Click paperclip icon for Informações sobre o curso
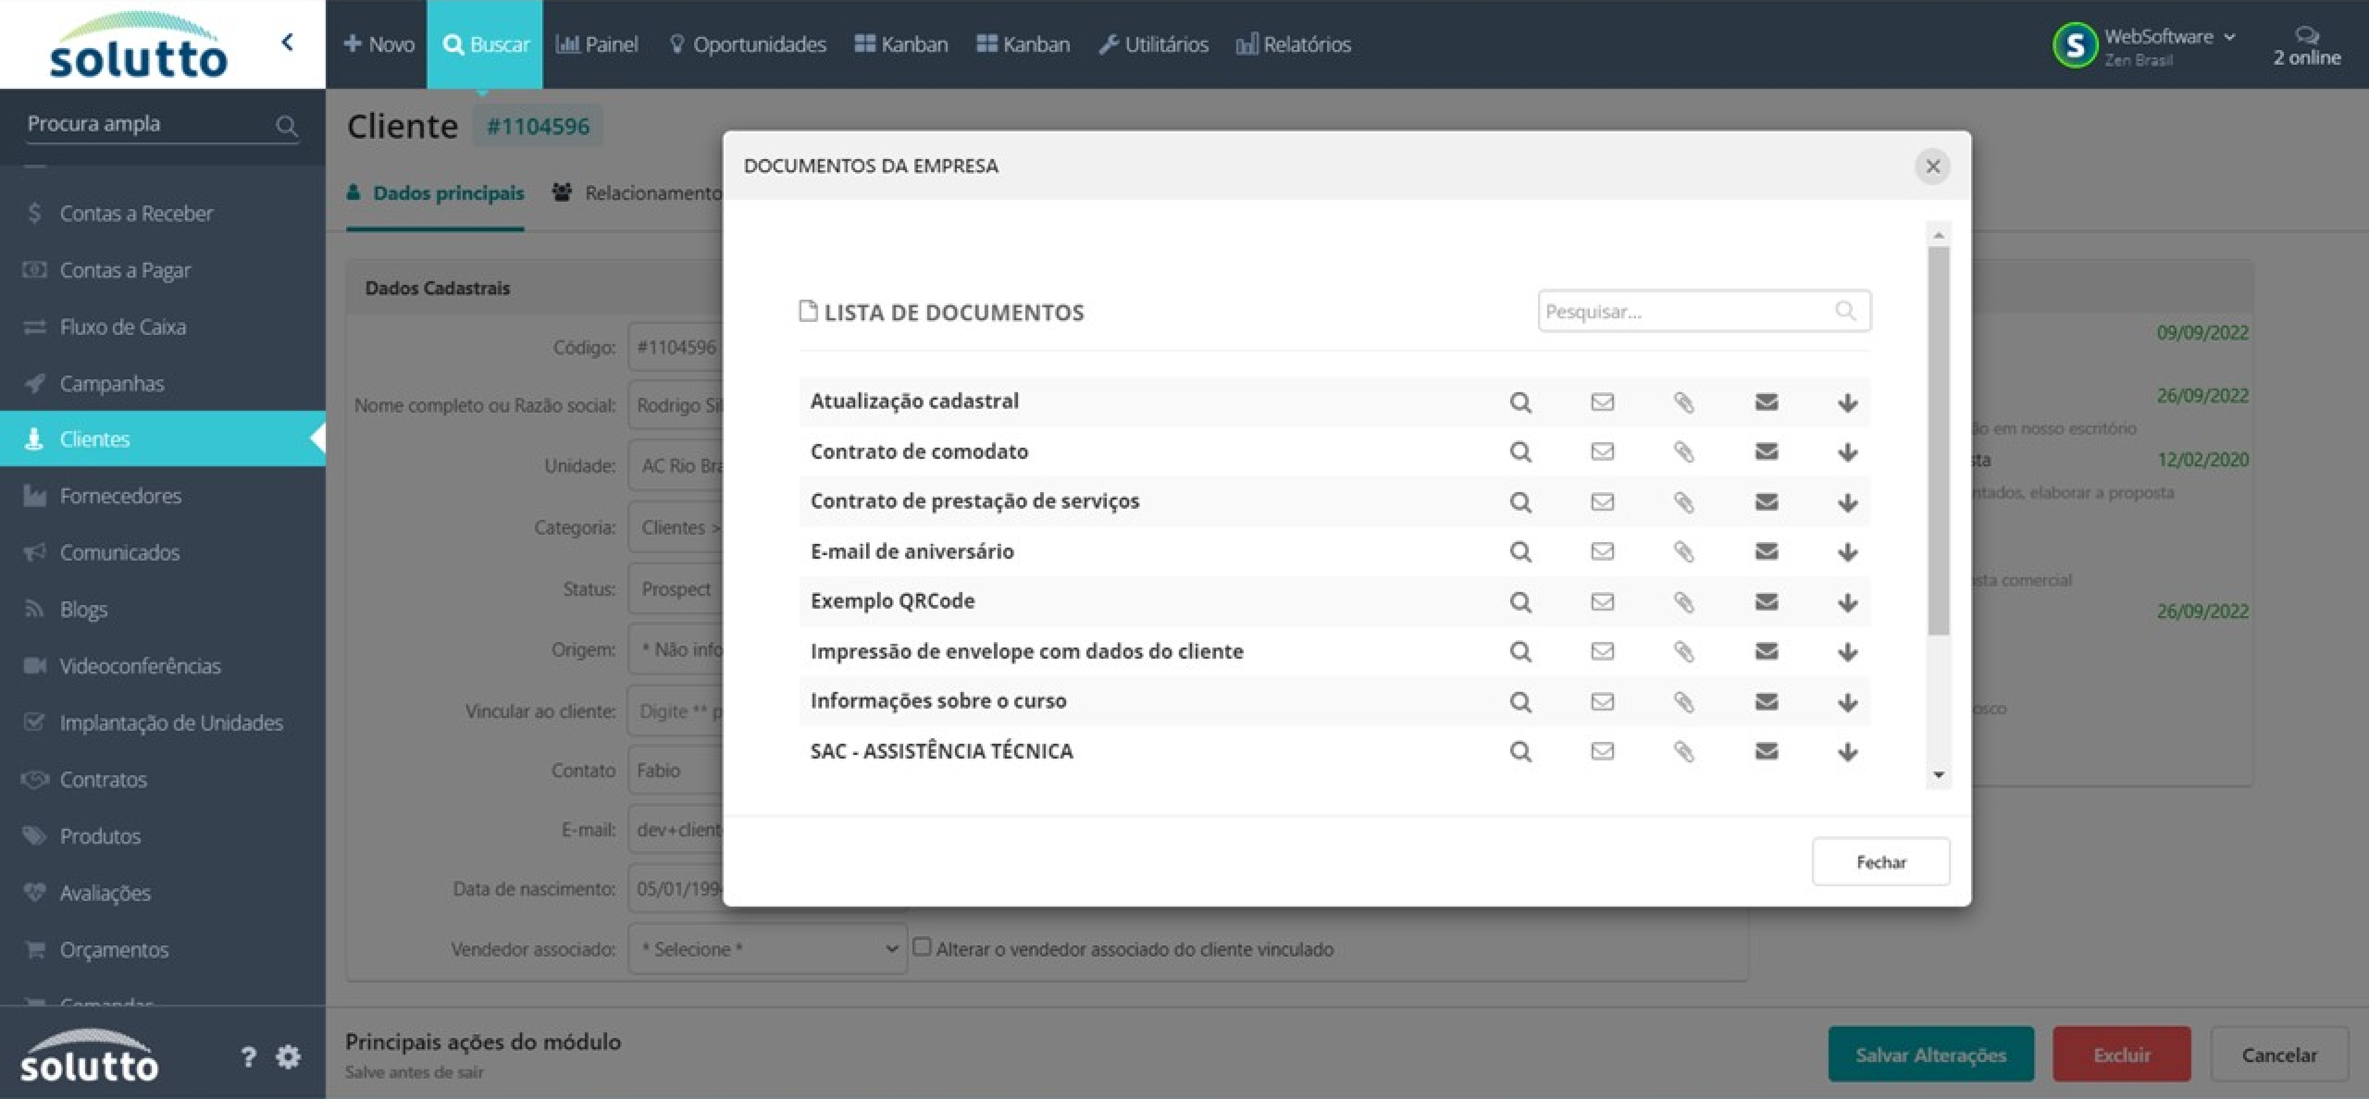Image resolution: width=2369 pixels, height=1099 pixels. pos(1684,703)
